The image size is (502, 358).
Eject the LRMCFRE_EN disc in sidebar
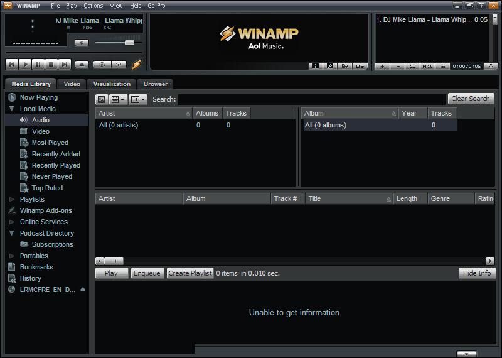[82, 290]
